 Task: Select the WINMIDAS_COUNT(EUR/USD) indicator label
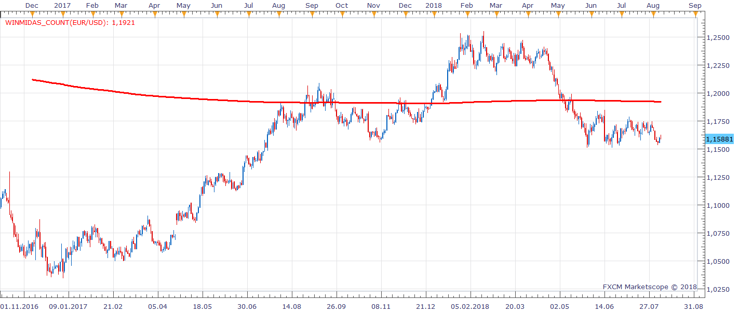pyautogui.click(x=70, y=23)
